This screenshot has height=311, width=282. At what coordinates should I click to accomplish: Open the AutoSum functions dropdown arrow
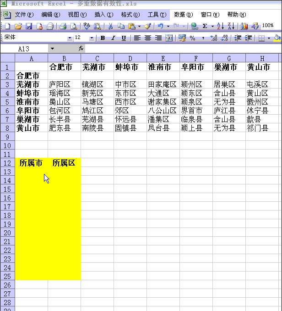(212, 26)
